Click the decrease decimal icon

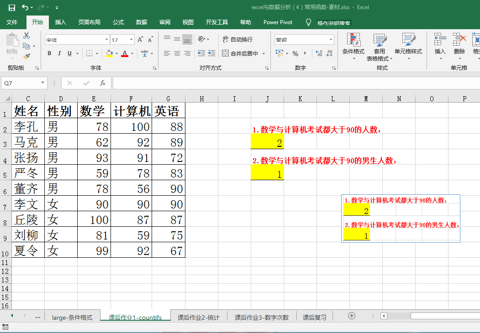(x=329, y=53)
